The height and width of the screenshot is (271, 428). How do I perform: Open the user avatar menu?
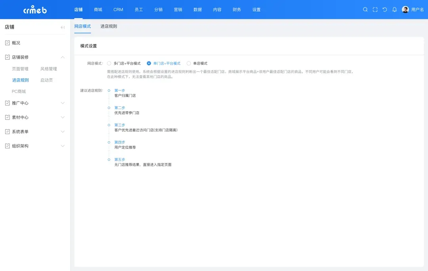pos(405,10)
